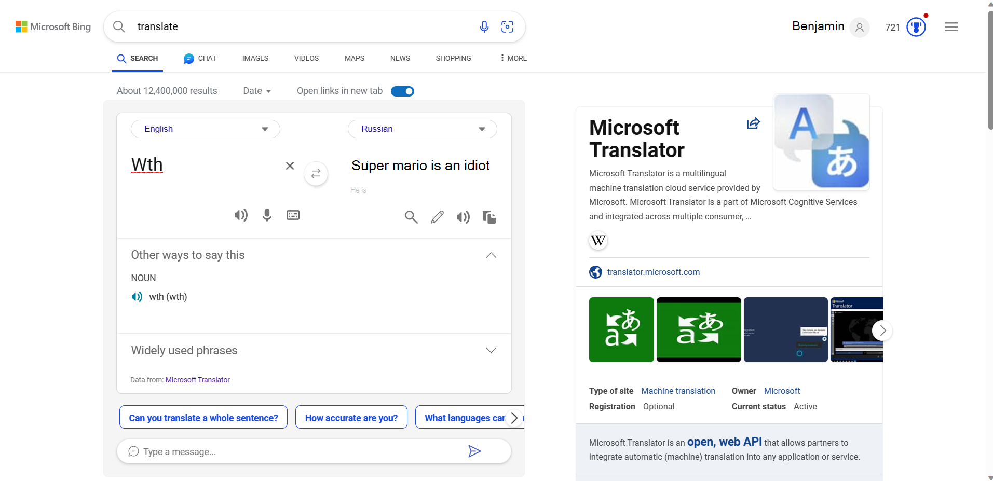Open on-screen keyboard icon in translator
This screenshot has height=481, width=993.
point(293,215)
